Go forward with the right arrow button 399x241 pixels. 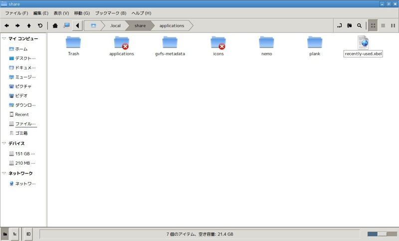(x=17, y=25)
